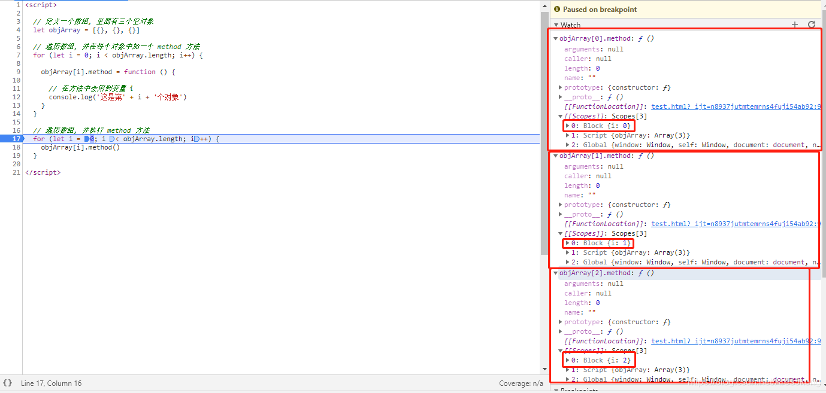Screen dimensions: 826x393
Task: Click the opening <script> tag on line 1
Action: (41, 5)
